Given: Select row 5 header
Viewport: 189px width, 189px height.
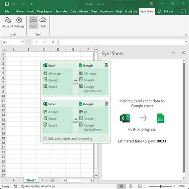Looking at the screenshot, I should (3, 73).
